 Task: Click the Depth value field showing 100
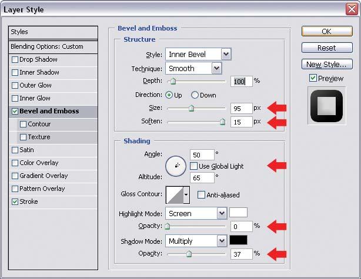click(x=242, y=81)
